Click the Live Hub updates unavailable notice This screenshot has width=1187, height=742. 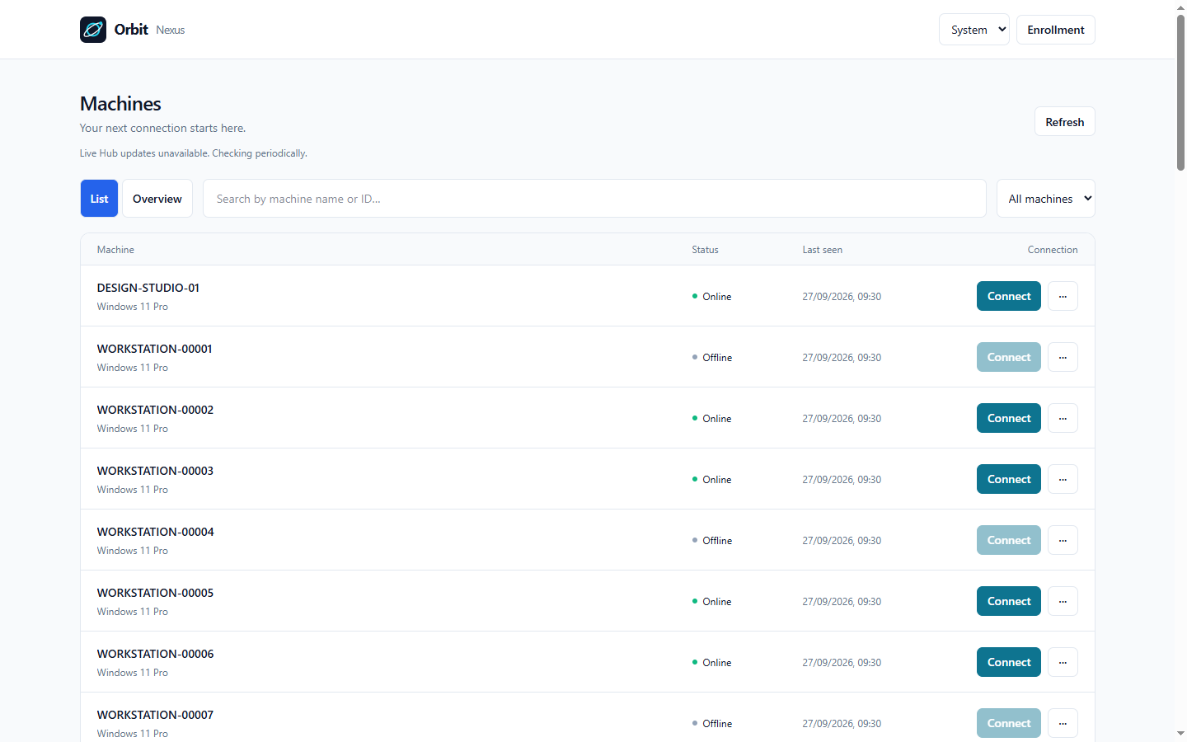pos(193,153)
